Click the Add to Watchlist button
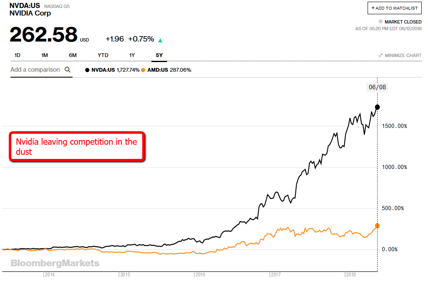The height and width of the screenshot is (286, 428). [x=394, y=8]
